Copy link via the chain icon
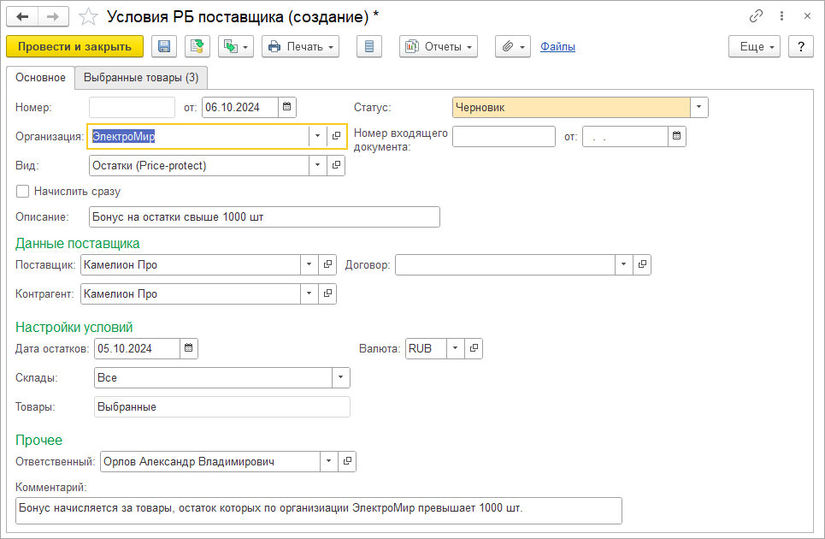Image resolution: width=825 pixels, height=539 pixels. click(x=756, y=16)
